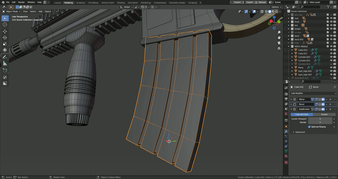Screen dimensions: 338x179
Task: Adjust the Levels Viewport value field
Action: 320,119
